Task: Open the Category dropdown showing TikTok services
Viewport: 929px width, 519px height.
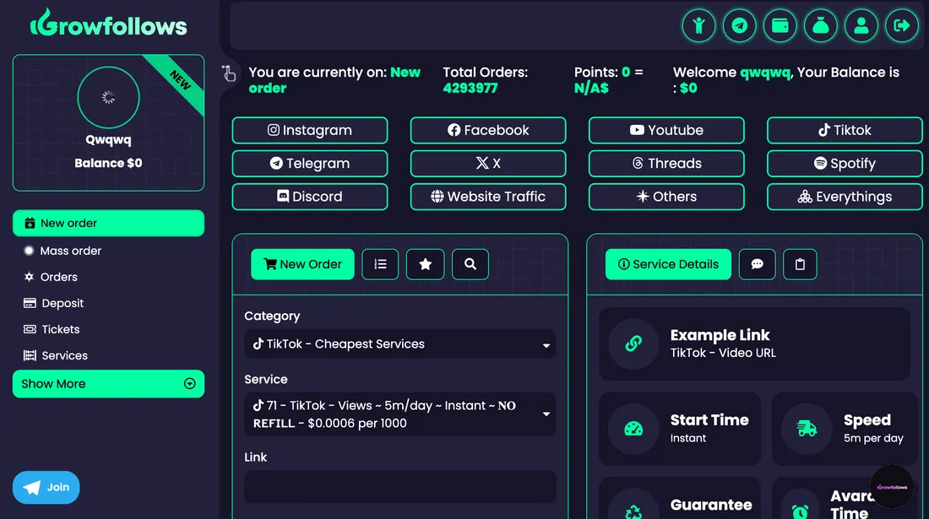Action: click(x=399, y=344)
